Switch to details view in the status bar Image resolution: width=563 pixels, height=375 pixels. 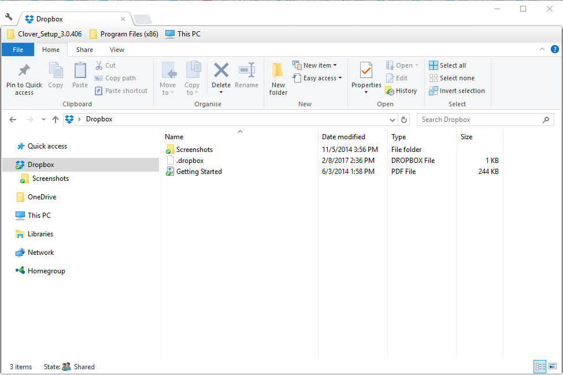pos(540,367)
